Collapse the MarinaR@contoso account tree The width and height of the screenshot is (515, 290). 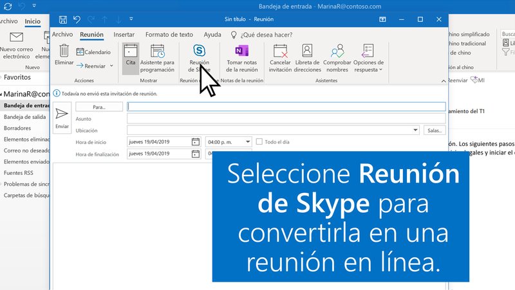[x=1, y=95]
